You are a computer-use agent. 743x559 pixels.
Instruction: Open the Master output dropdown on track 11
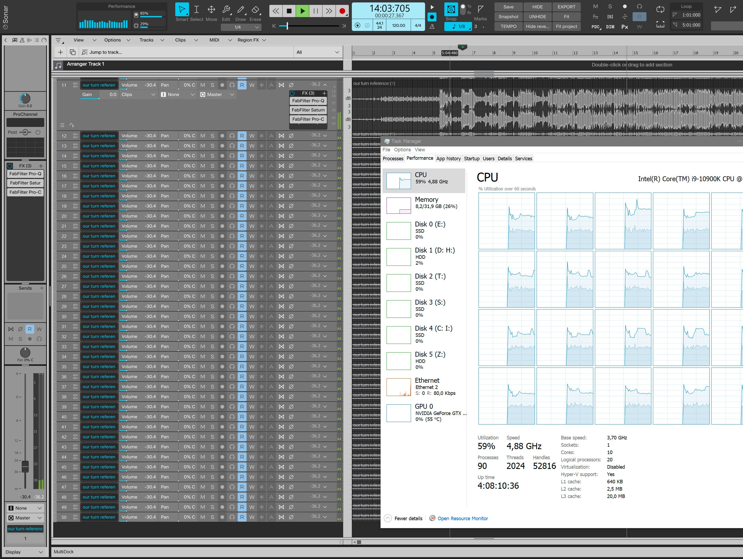click(217, 94)
